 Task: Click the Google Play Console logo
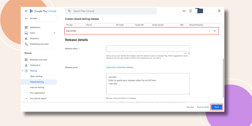[43, 11]
